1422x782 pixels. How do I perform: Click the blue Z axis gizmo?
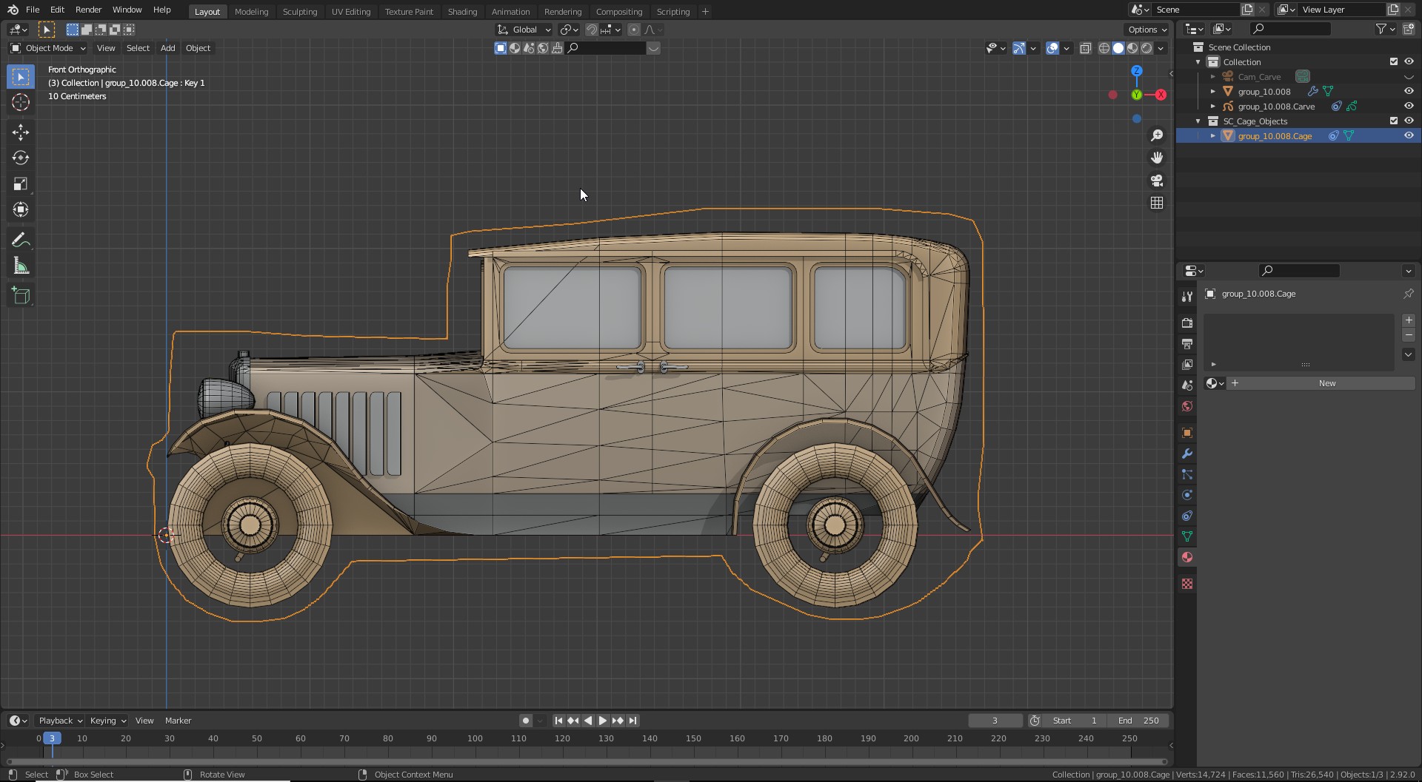click(x=1136, y=71)
